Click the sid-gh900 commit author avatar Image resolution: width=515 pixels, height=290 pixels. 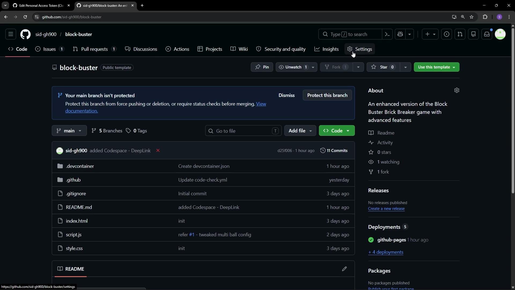pyautogui.click(x=60, y=151)
